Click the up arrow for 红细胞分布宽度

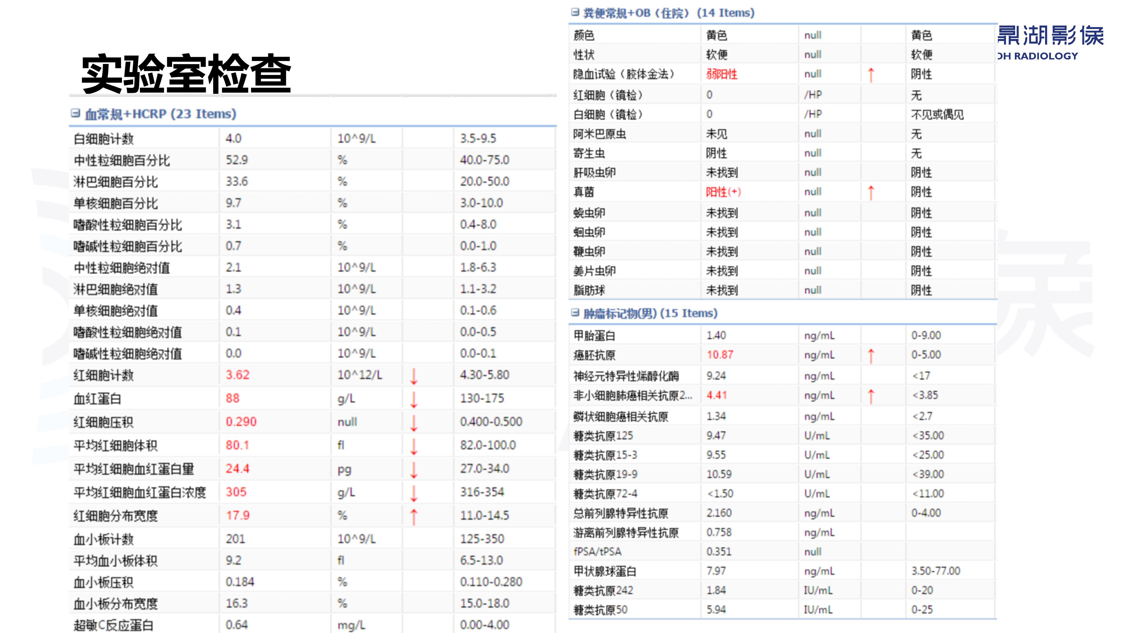[x=413, y=516]
